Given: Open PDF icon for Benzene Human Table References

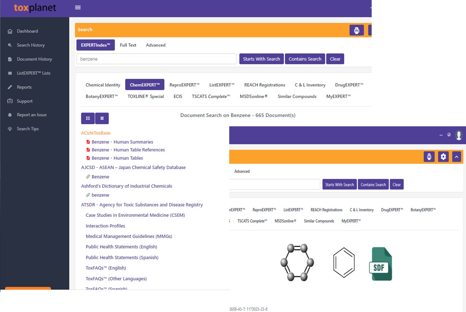Looking at the screenshot, I should pyautogui.click(x=88, y=150).
